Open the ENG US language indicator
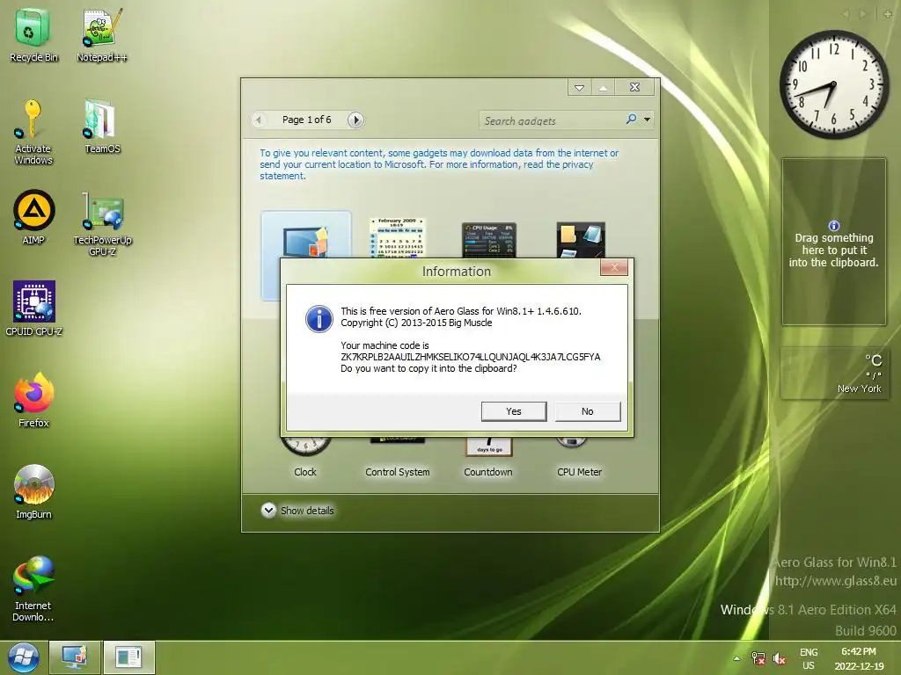The width and height of the screenshot is (901, 675). pos(809,658)
